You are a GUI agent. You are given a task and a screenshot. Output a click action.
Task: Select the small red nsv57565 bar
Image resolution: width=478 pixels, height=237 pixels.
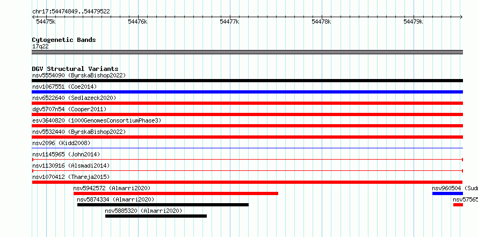(458, 205)
